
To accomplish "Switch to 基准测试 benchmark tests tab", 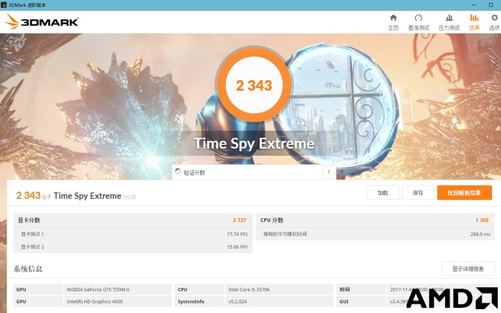I will [x=418, y=22].
